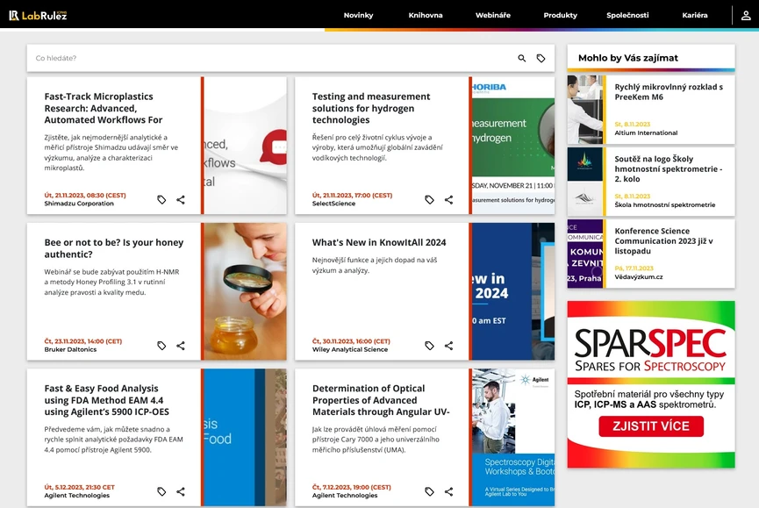
Task: Click the 'Co hledáte?' search field
Action: click(271, 58)
